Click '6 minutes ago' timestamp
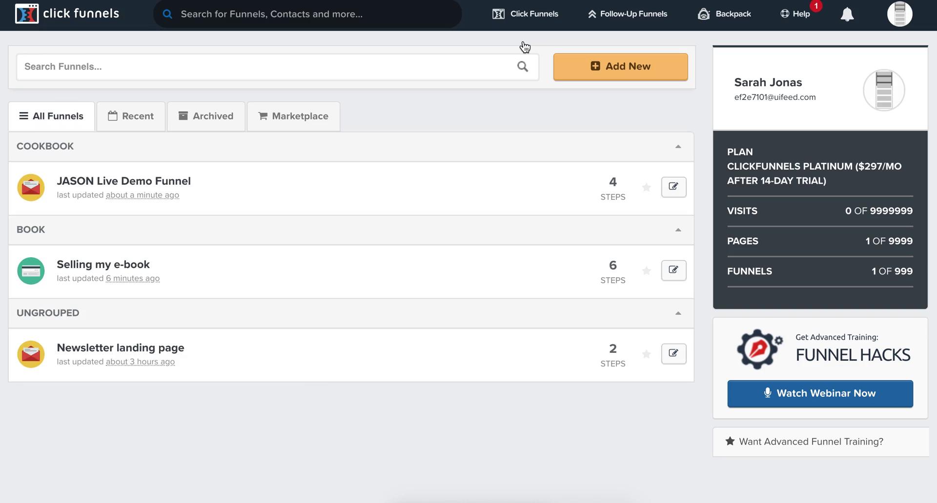Viewport: 937px width, 503px height. coord(133,279)
